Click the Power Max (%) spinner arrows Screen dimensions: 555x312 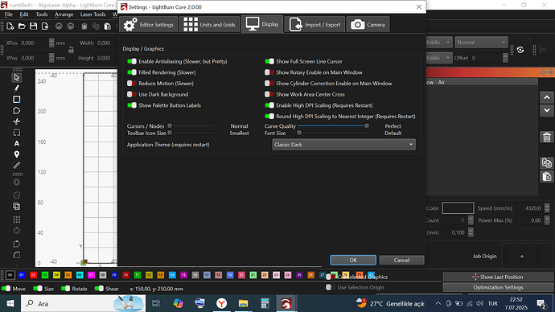coord(547,220)
